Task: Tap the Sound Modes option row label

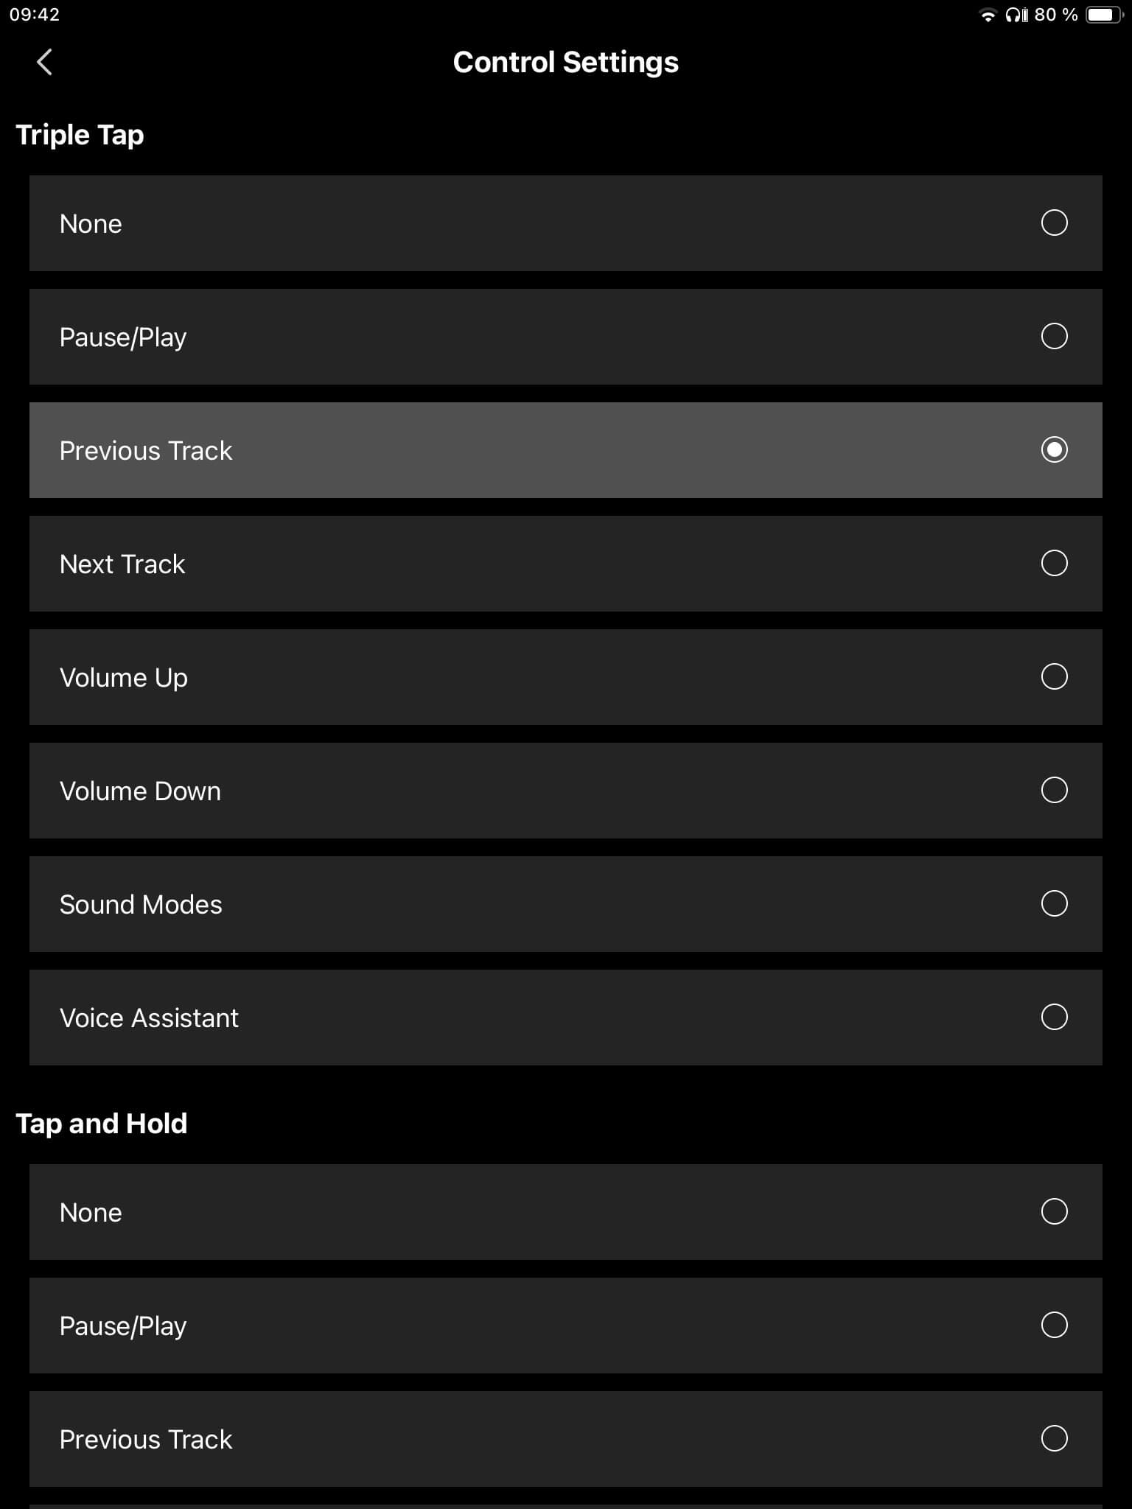Action: pyautogui.click(x=141, y=905)
